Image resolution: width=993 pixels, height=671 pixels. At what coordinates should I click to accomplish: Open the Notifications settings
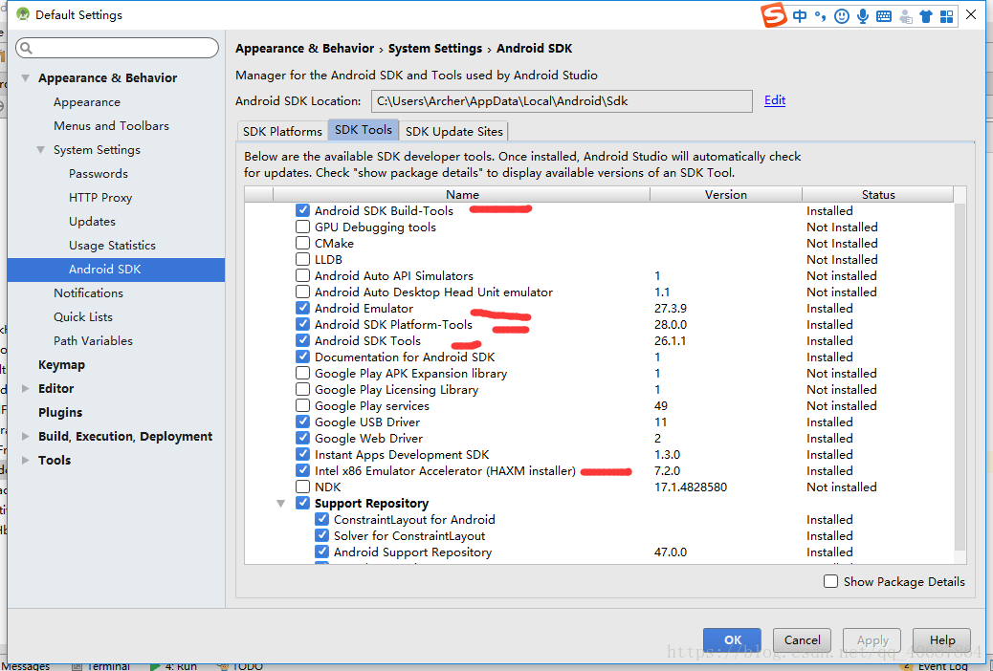coord(88,293)
